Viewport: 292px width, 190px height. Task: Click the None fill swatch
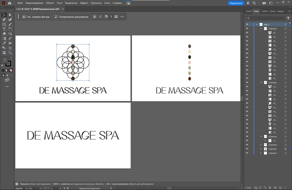click(x=11, y=70)
